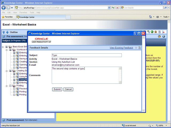Click help icon beside View Existing Feedback
Screen dimensions: 171x128
pos(139,48)
